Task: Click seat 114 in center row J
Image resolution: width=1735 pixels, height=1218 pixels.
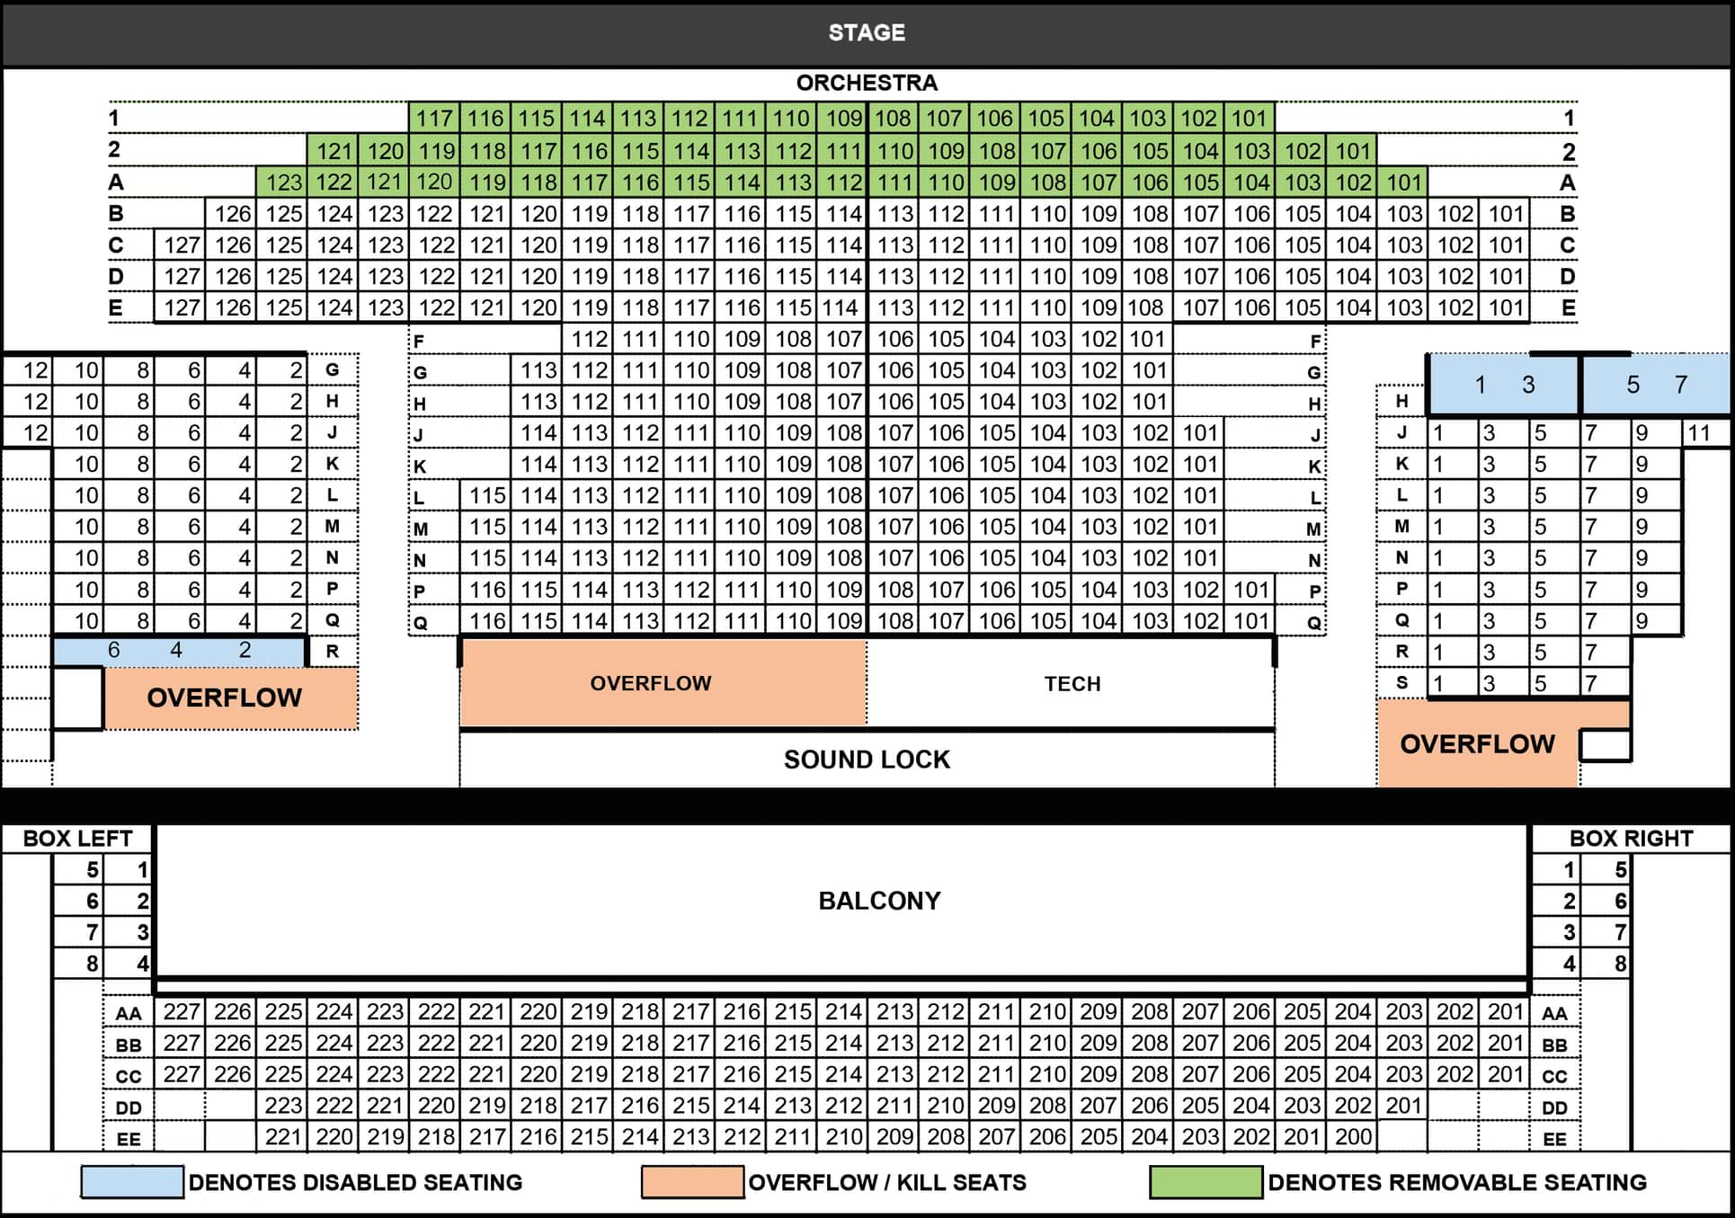Action: (538, 432)
